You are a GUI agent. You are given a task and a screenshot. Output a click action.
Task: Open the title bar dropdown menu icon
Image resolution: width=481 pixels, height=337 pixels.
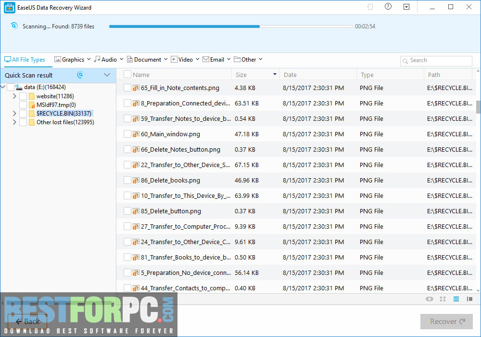[406, 7]
